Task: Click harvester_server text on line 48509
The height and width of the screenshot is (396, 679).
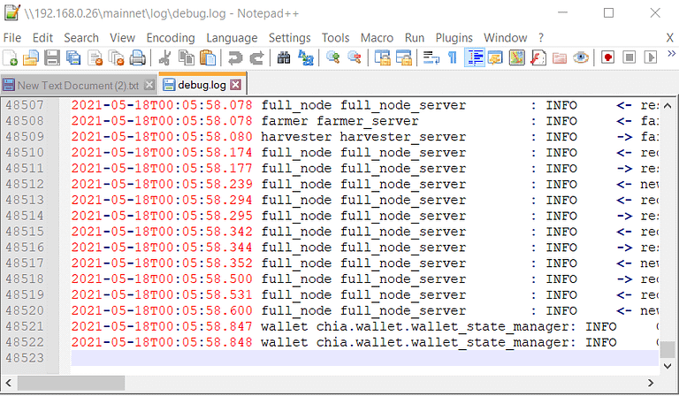Action: [403, 137]
